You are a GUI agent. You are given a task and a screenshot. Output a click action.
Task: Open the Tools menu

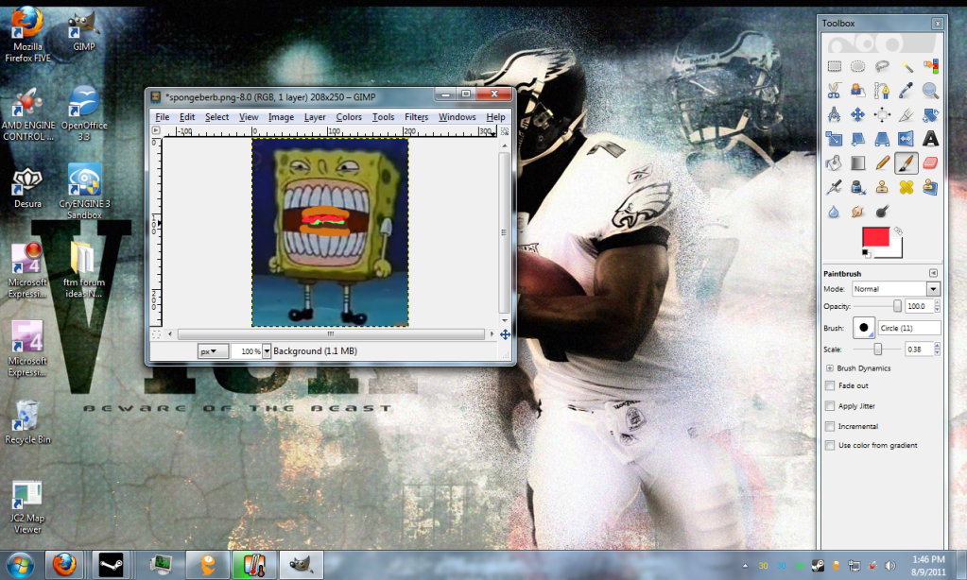tap(383, 117)
